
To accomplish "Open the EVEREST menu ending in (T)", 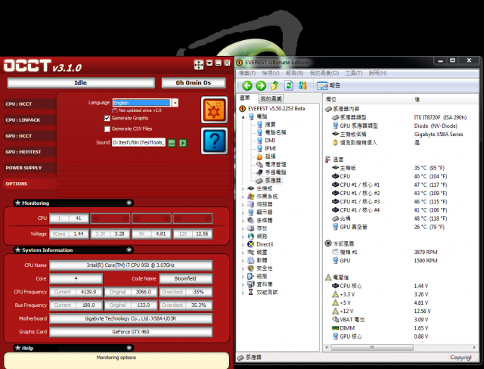I will (354, 73).
